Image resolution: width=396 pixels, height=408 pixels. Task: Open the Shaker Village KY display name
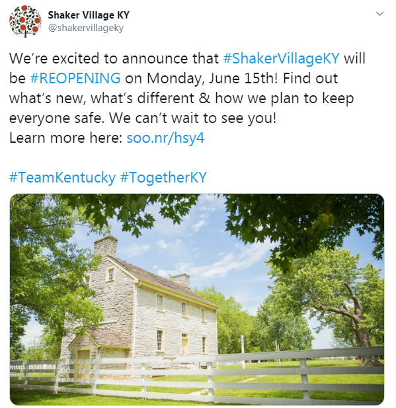[89, 15]
